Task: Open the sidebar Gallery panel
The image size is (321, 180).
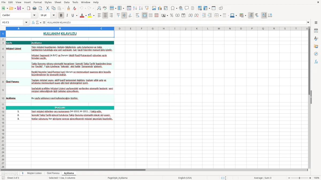Action: (316, 46)
